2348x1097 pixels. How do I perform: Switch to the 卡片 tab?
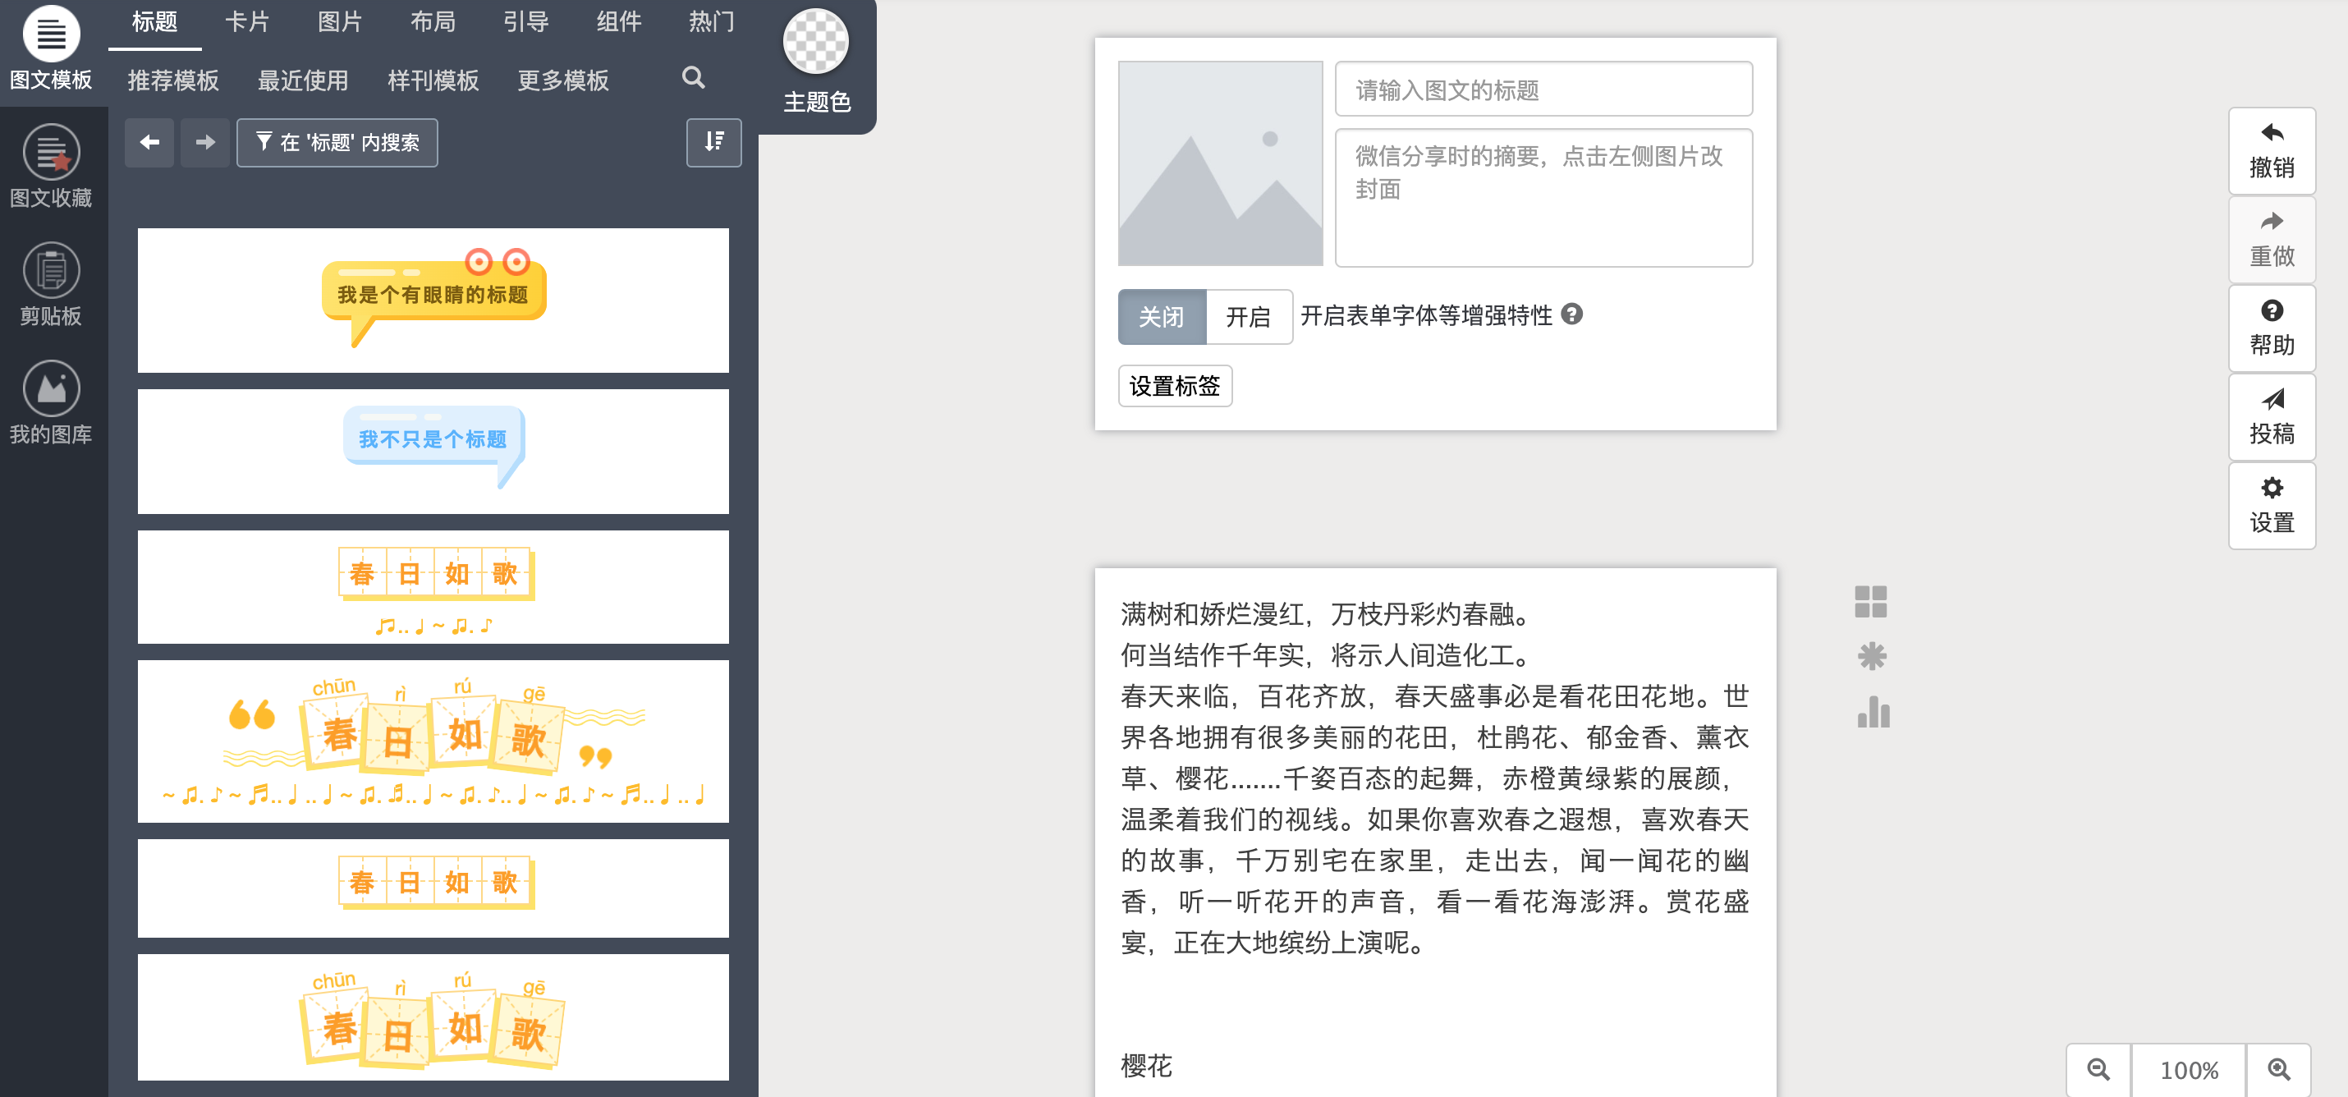(247, 22)
